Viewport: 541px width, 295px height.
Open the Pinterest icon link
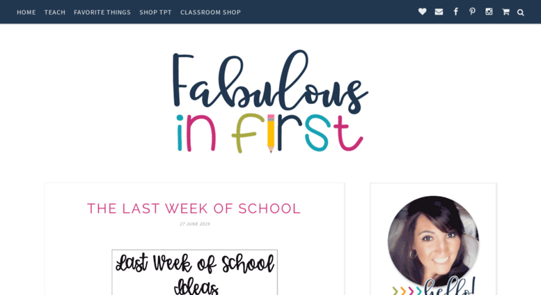tap(472, 12)
